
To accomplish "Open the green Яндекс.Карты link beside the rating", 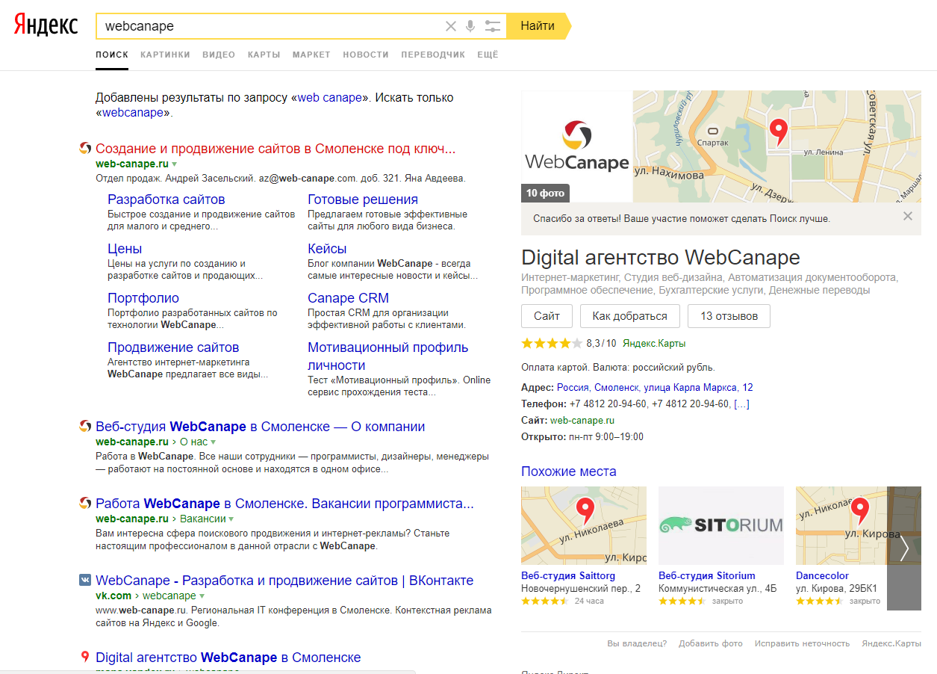I will tap(654, 344).
